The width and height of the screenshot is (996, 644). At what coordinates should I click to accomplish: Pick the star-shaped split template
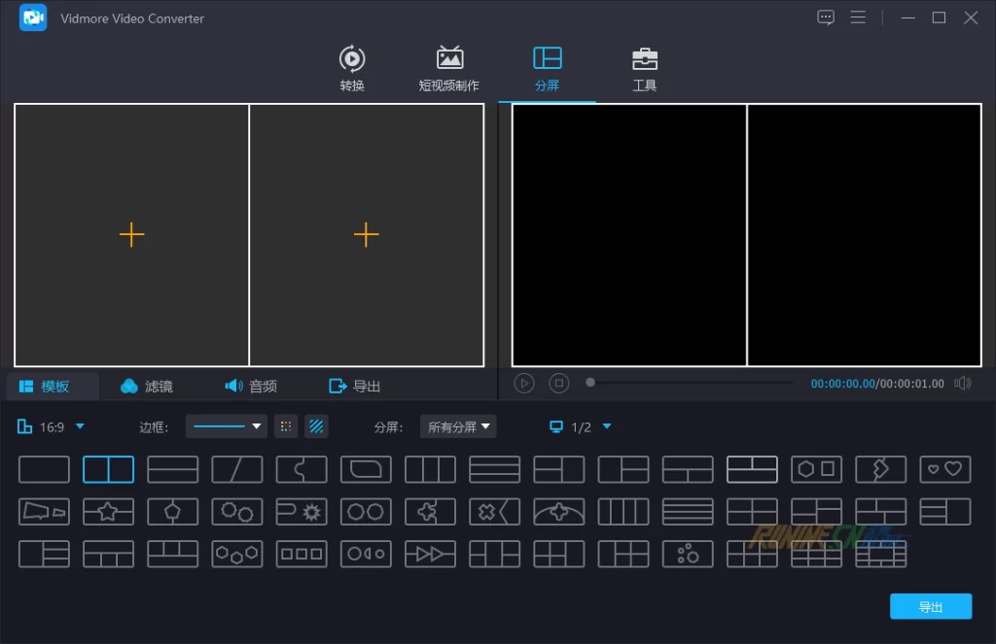[108, 511]
